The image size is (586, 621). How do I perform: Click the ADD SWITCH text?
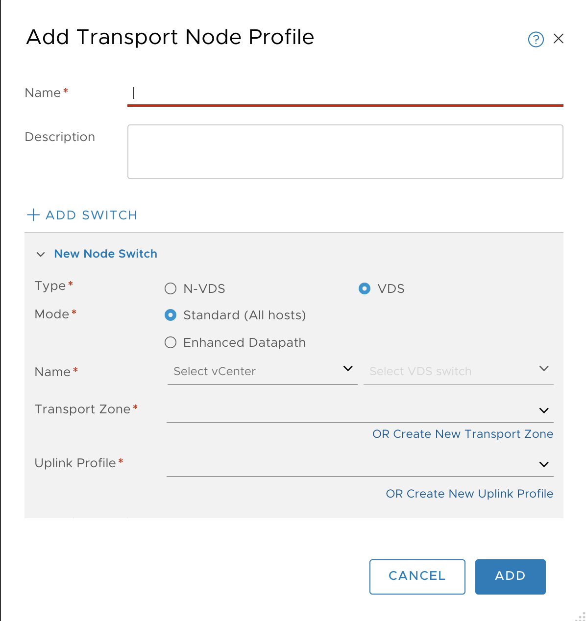pyautogui.click(x=91, y=215)
